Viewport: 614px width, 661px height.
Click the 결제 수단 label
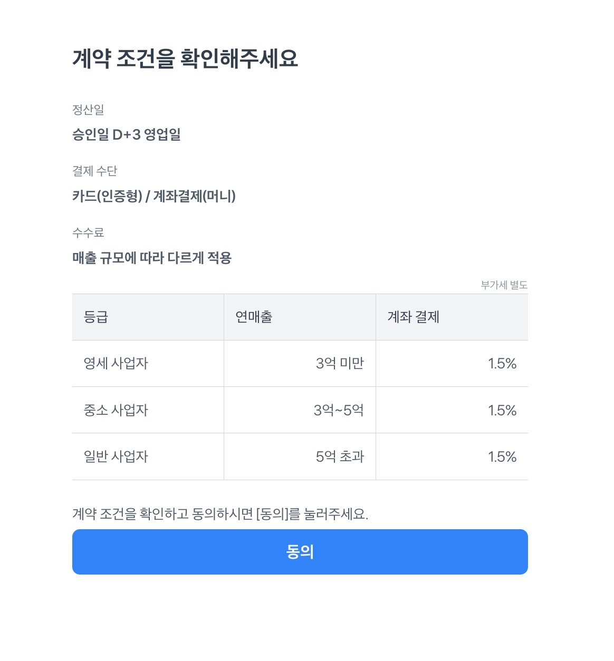point(94,171)
